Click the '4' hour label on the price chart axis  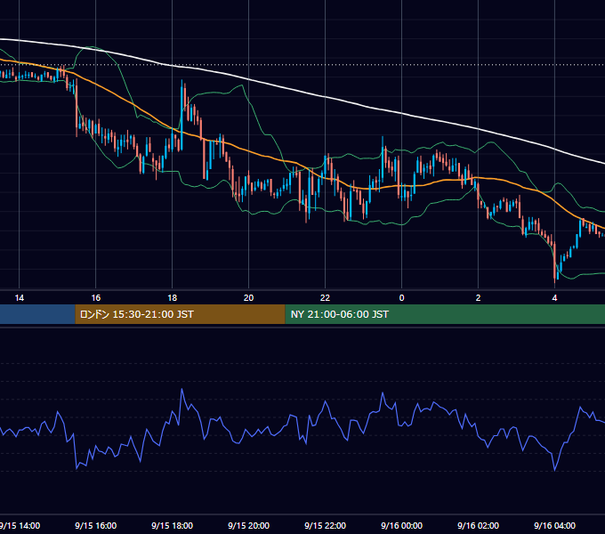click(x=554, y=298)
